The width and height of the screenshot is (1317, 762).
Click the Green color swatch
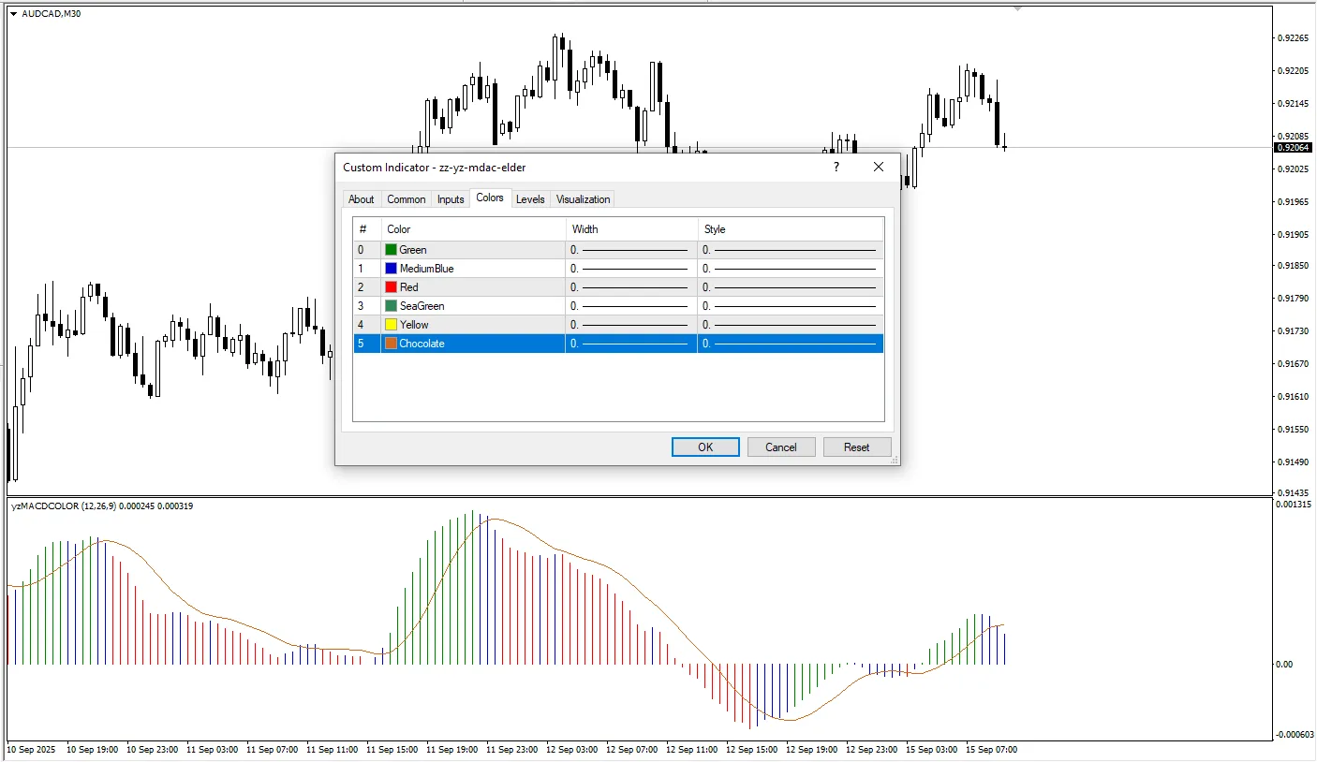[391, 250]
